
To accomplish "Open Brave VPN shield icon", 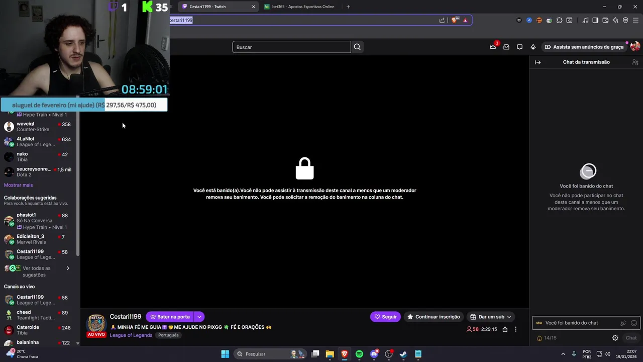I will pyautogui.click(x=625, y=20).
